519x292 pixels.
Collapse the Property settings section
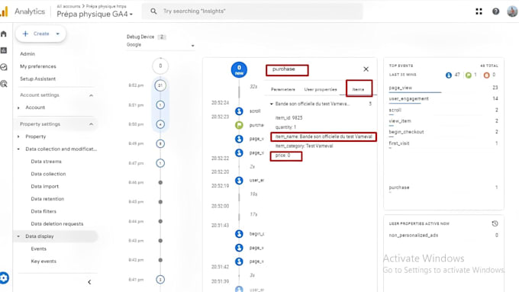[x=91, y=124]
